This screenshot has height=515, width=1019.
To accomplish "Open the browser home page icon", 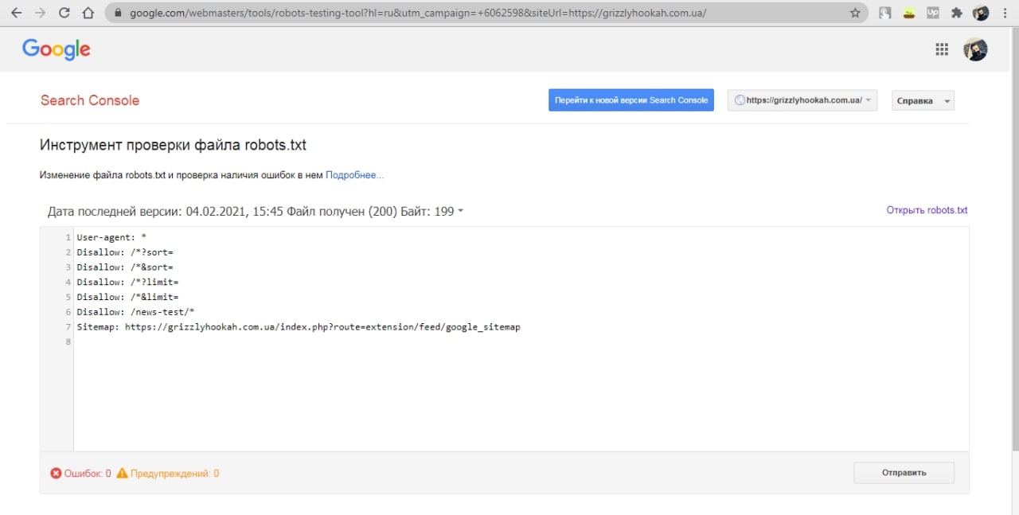I will 88,13.
